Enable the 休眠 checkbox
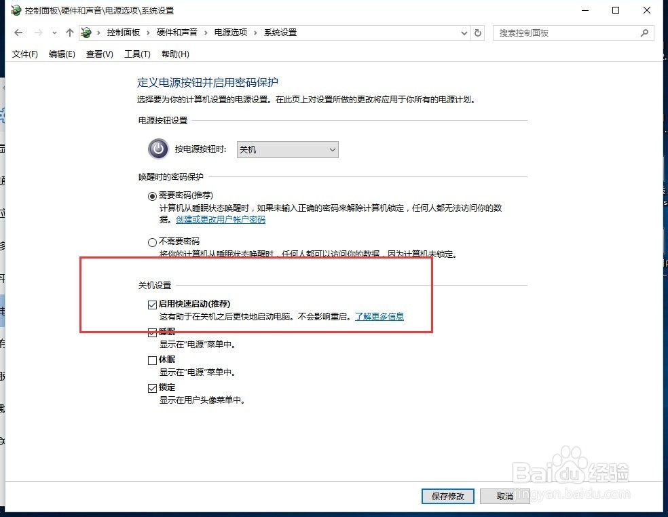The width and height of the screenshot is (668, 517). (x=153, y=360)
